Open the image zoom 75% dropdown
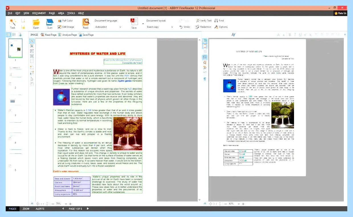353x217 pixels. click(66, 204)
